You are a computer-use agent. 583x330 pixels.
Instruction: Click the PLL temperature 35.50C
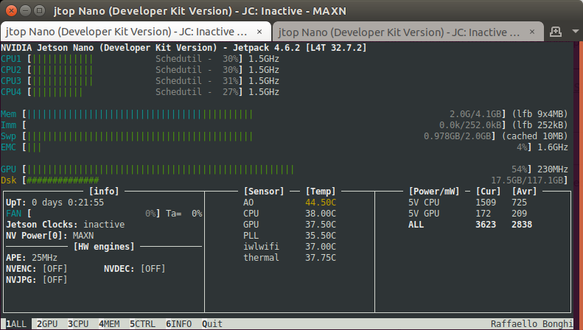(321, 236)
